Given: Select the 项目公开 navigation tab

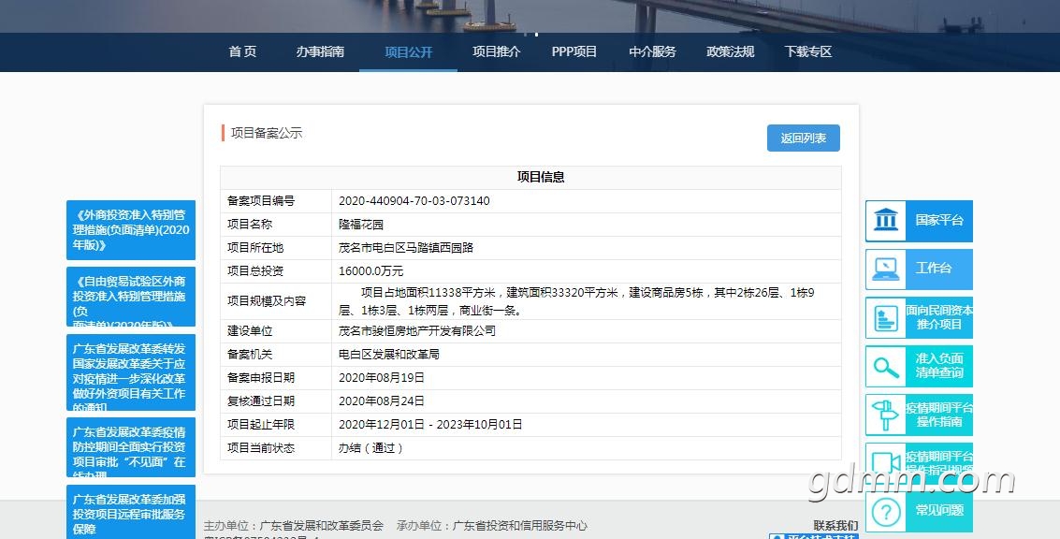Looking at the screenshot, I should (x=408, y=52).
